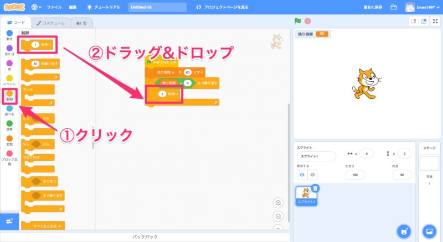
Task: Click the choose a sprite button
Action: (x=404, y=230)
